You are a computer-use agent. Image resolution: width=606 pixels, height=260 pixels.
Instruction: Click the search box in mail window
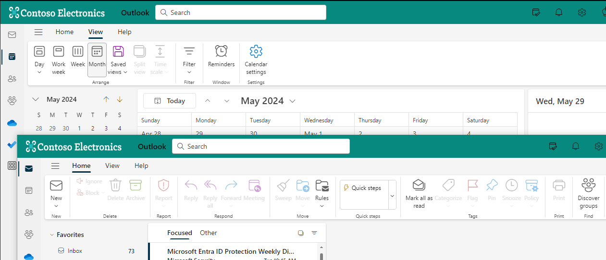coord(261,146)
